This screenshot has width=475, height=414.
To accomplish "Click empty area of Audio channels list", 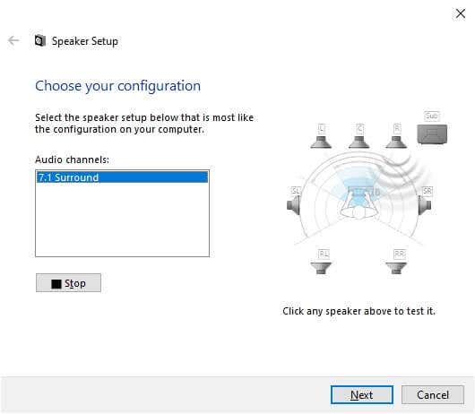I will click(123, 220).
